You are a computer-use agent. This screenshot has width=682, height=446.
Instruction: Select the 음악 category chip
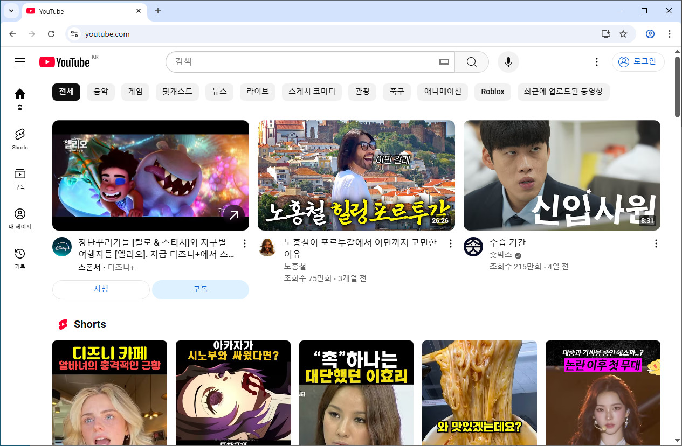coord(100,92)
